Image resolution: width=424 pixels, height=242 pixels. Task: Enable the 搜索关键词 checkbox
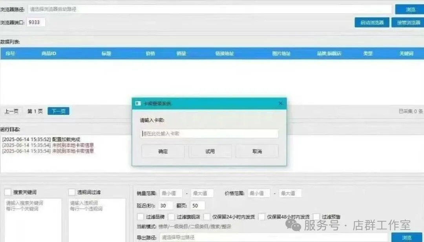click(x=7, y=192)
